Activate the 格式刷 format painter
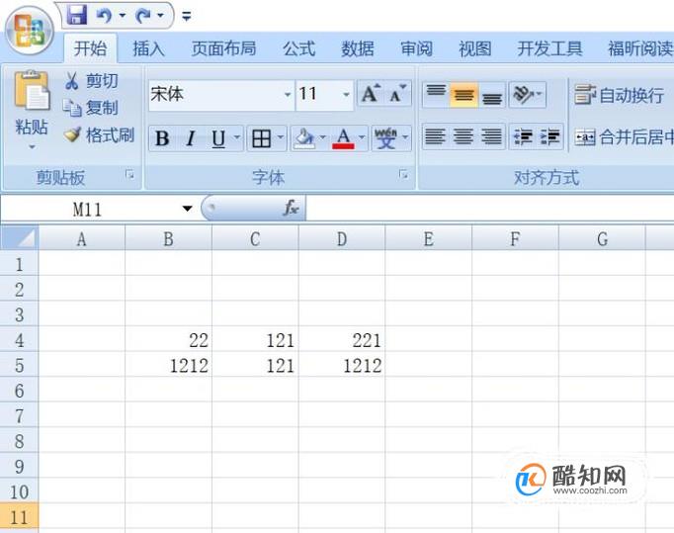This screenshot has width=674, height=533. 99,135
